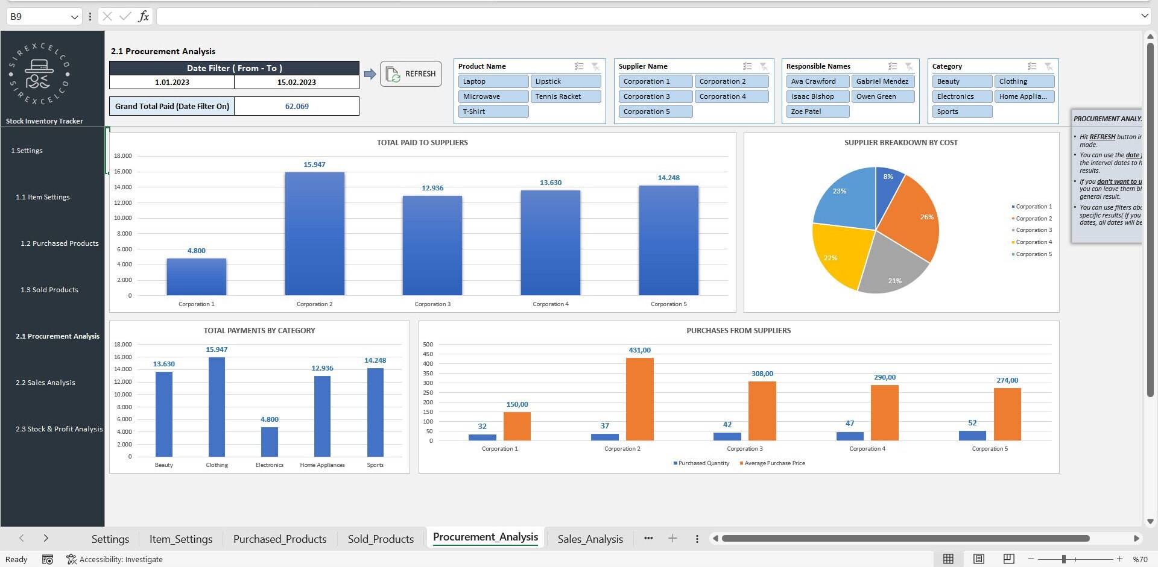Clear filter on Category slicer

pos(1048,66)
